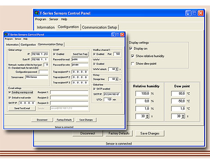
Task: Click the Sensor name field
Action: [37, 77]
